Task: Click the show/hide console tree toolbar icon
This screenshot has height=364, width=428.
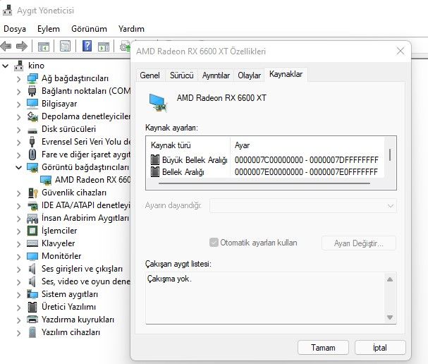Action: pos(44,47)
